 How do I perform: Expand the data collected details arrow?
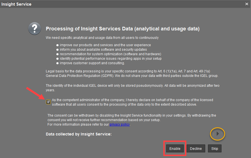click(x=218, y=134)
